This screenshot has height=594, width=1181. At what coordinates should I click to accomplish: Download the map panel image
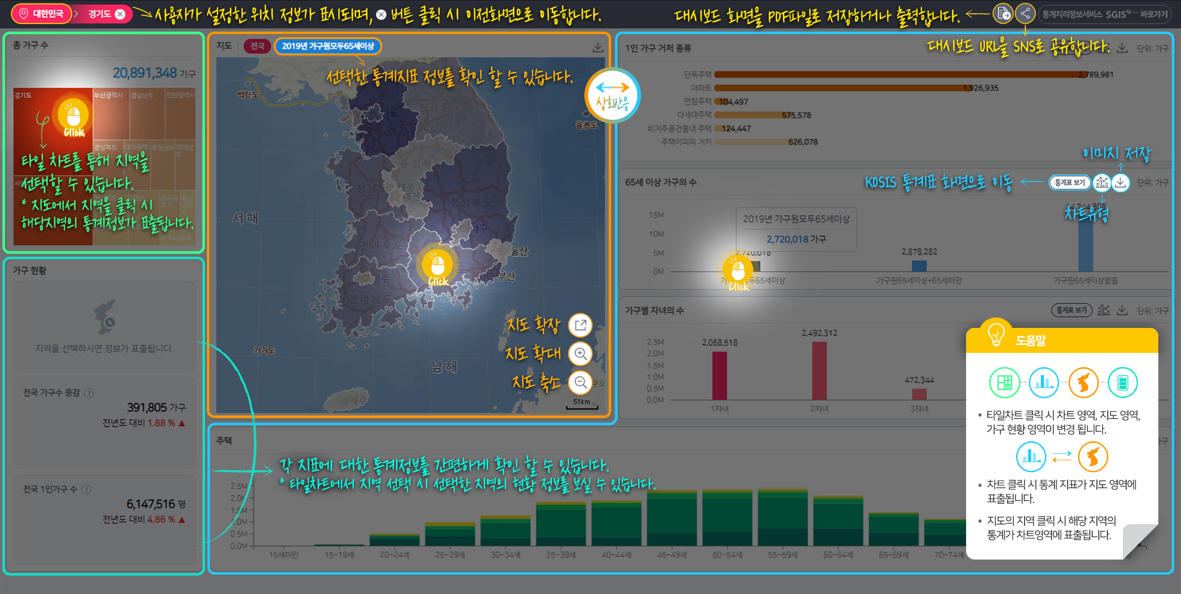(x=598, y=47)
